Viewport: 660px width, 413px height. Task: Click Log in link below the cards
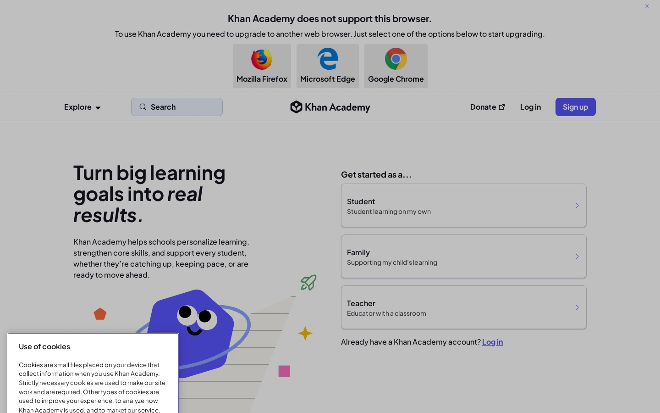pos(492,342)
